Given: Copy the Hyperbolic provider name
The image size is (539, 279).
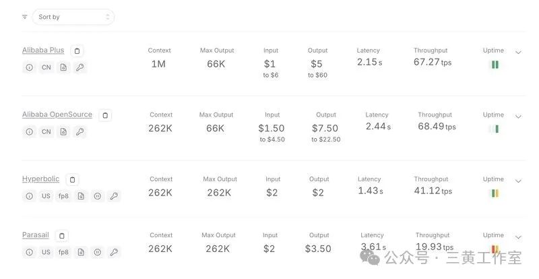Looking at the screenshot, I should coord(72,179).
